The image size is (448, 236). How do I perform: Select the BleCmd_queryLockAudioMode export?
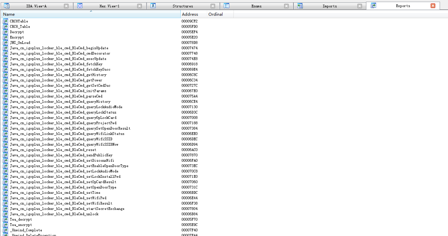pyautogui.click(x=66, y=107)
